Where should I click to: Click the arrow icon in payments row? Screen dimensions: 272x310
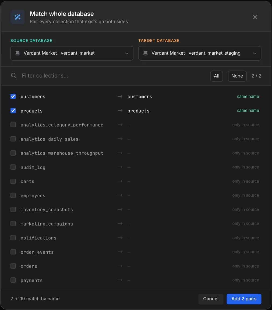[x=120, y=280]
